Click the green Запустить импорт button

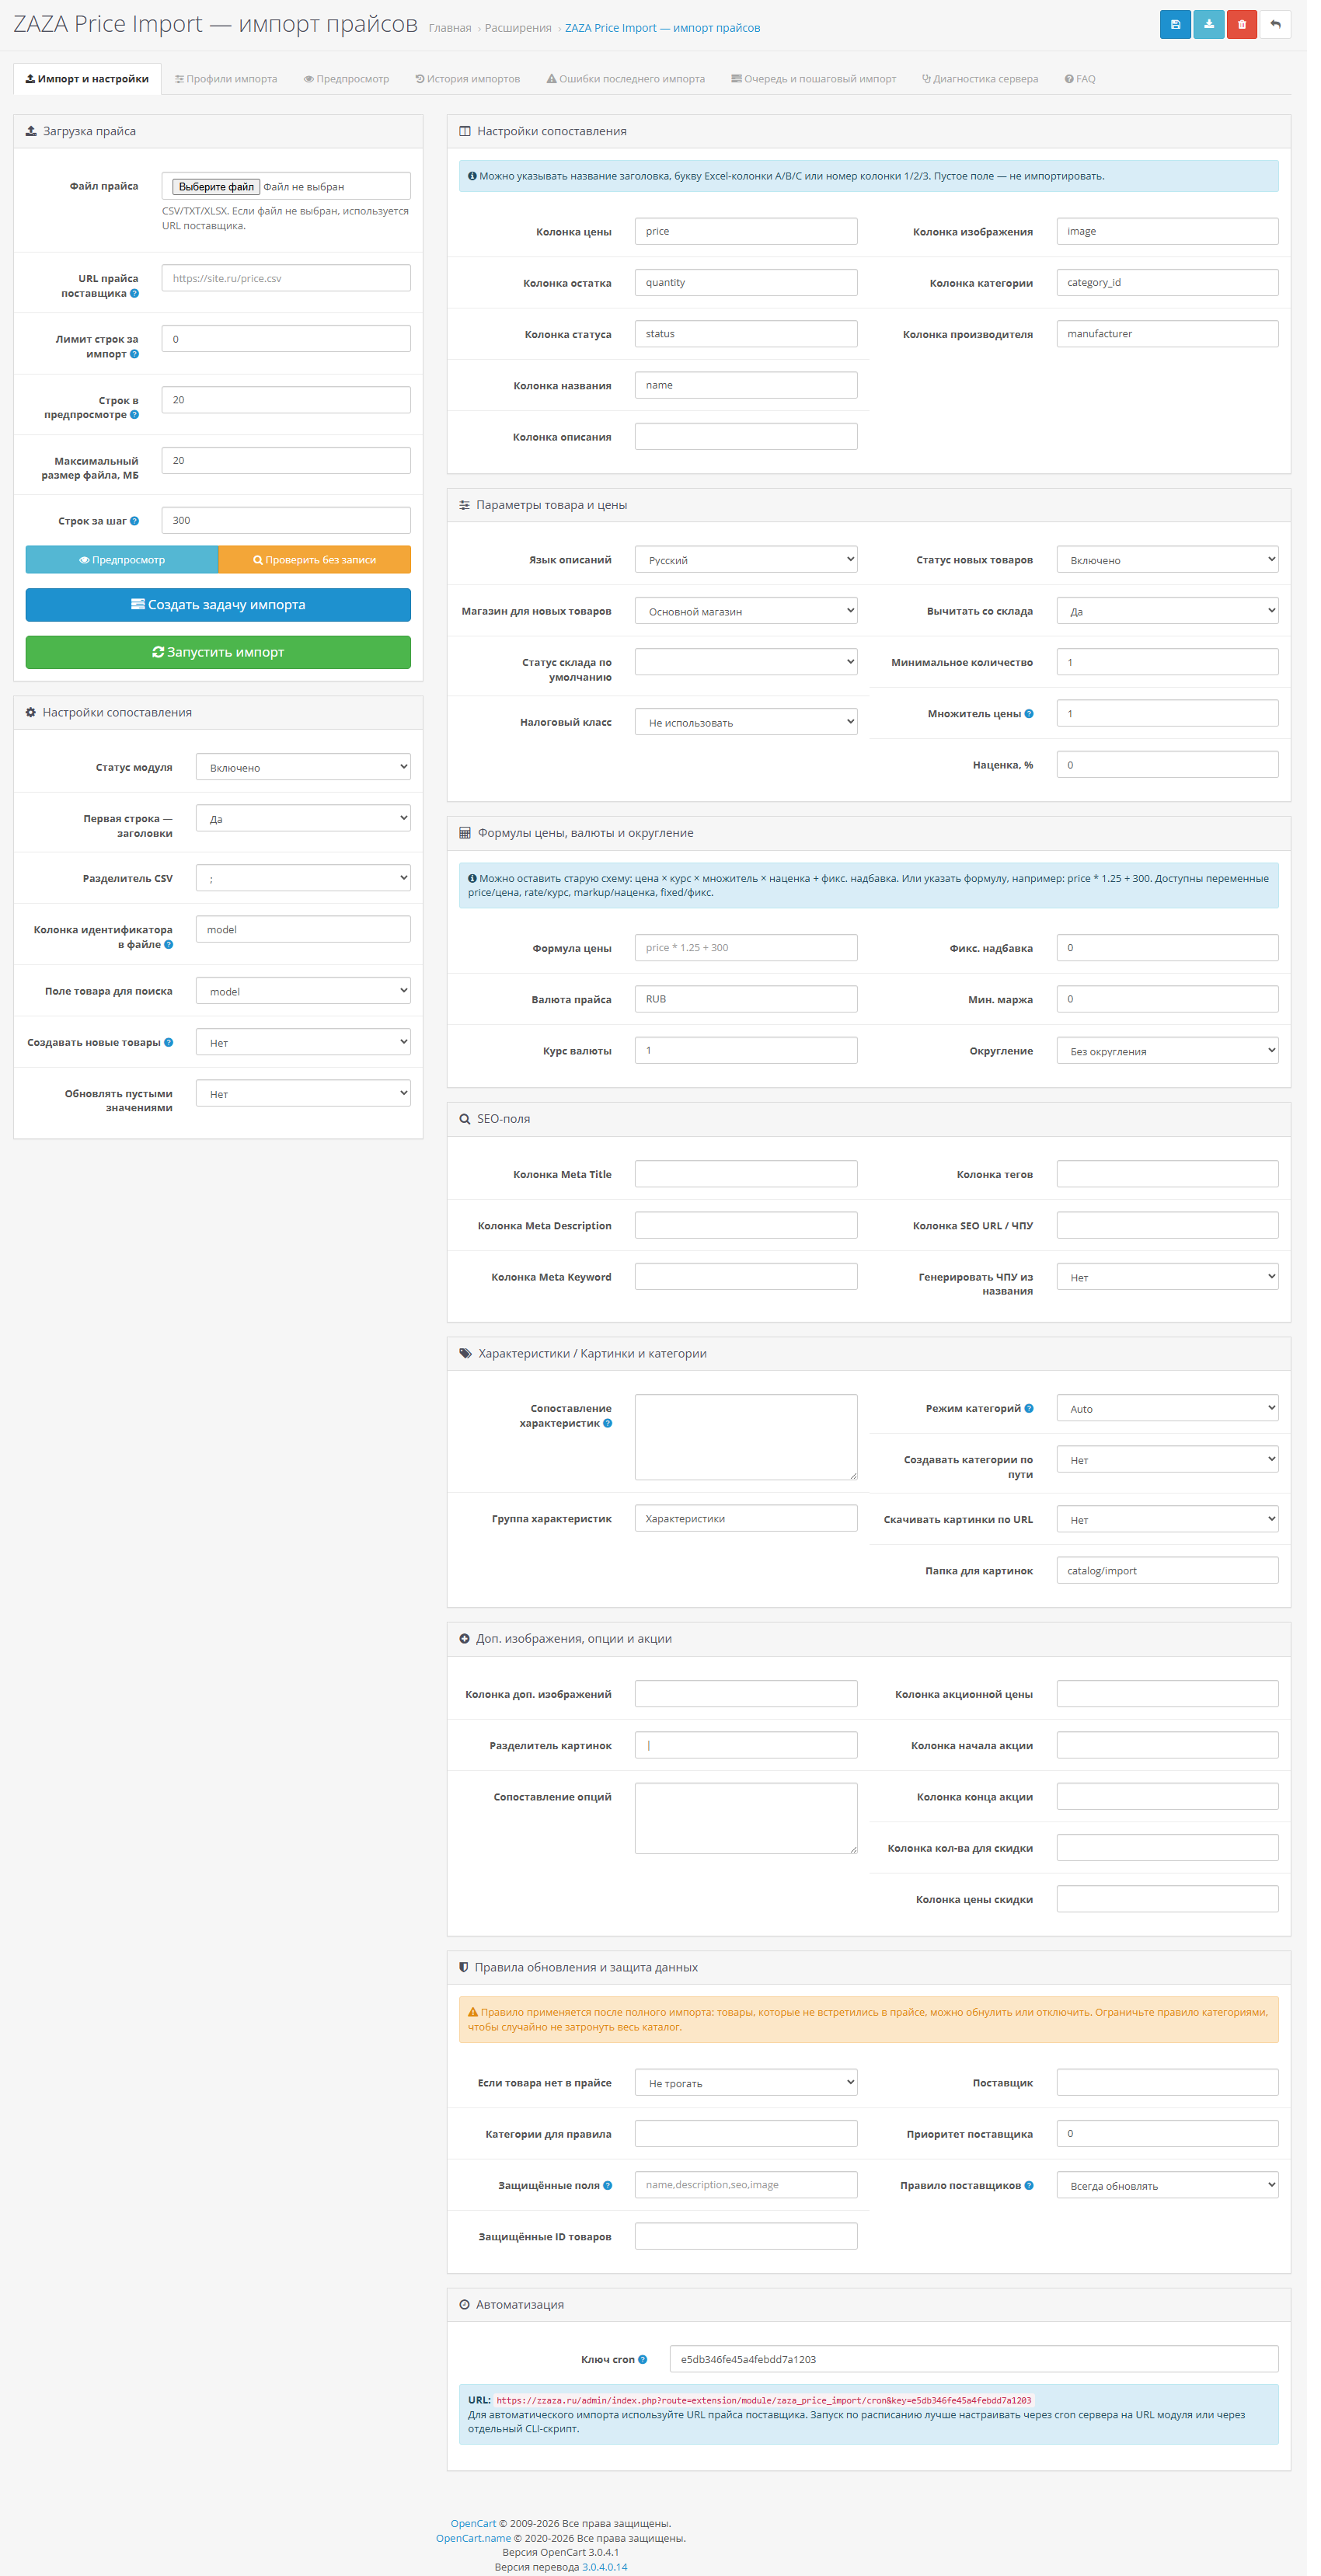(218, 652)
